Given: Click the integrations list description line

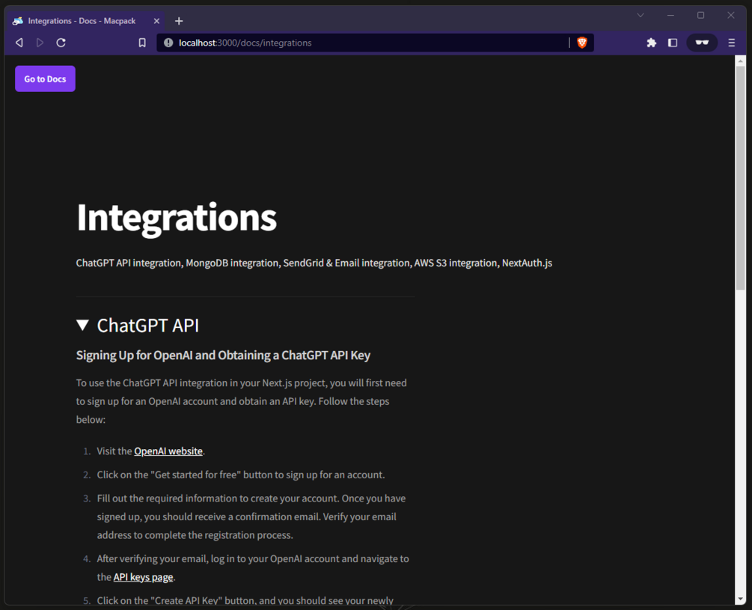Looking at the screenshot, I should pyautogui.click(x=314, y=263).
